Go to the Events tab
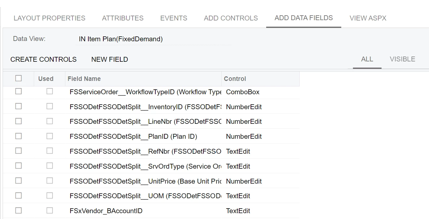The height and width of the screenshot is (219, 429). (x=174, y=18)
